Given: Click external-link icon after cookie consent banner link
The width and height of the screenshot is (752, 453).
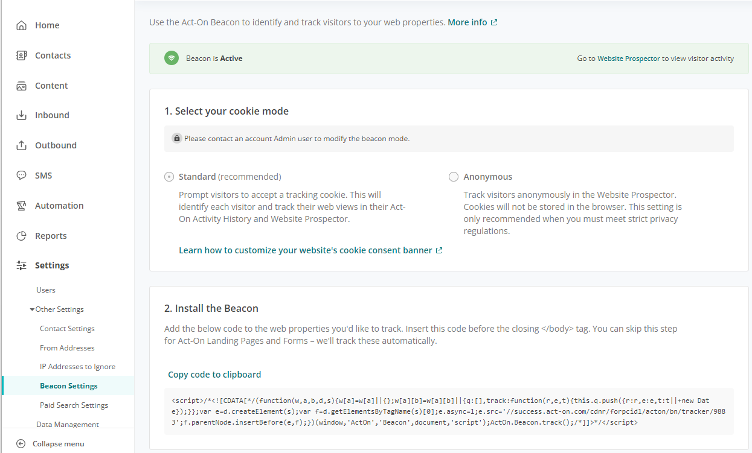Looking at the screenshot, I should click(x=439, y=250).
